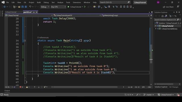Switch to the Git Changes tab
182x102 pixels.
pyautogui.click(x=174, y=87)
